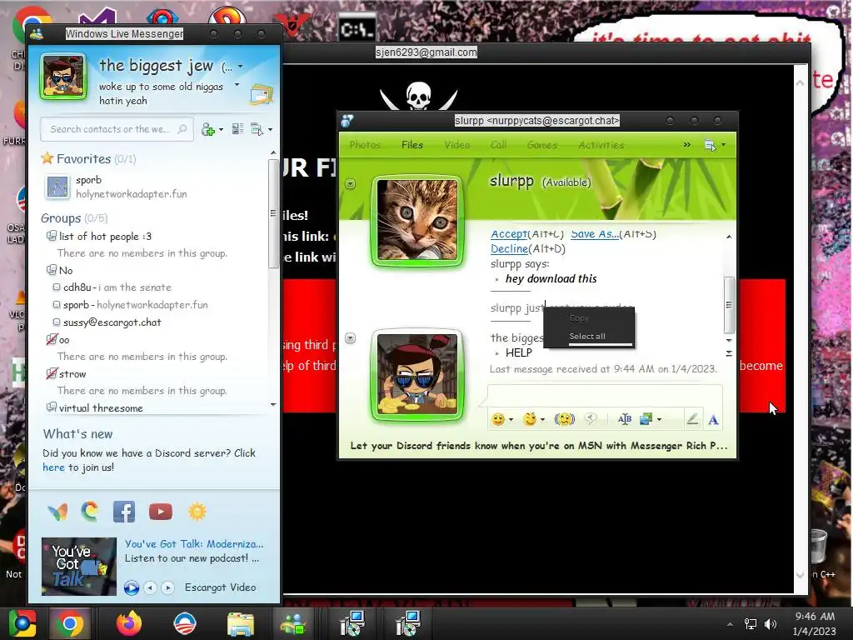Open the Facebook icon in Messenger bottom bar
The width and height of the screenshot is (853, 640).
point(124,512)
